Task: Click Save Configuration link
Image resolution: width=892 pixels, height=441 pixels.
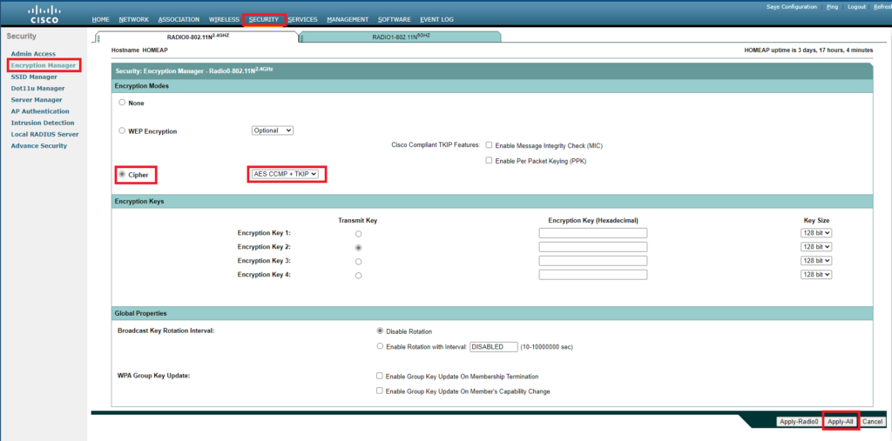Action: [x=792, y=7]
